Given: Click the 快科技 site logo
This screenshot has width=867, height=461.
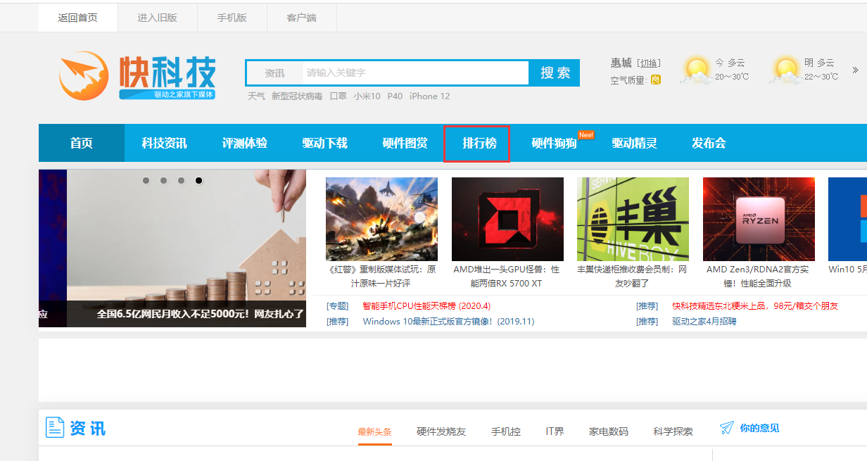Looking at the screenshot, I should pyautogui.click(x=137, y=76).
